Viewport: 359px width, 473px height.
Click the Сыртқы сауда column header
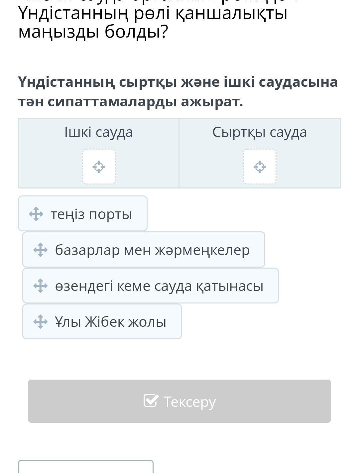(x=260, y=132)
